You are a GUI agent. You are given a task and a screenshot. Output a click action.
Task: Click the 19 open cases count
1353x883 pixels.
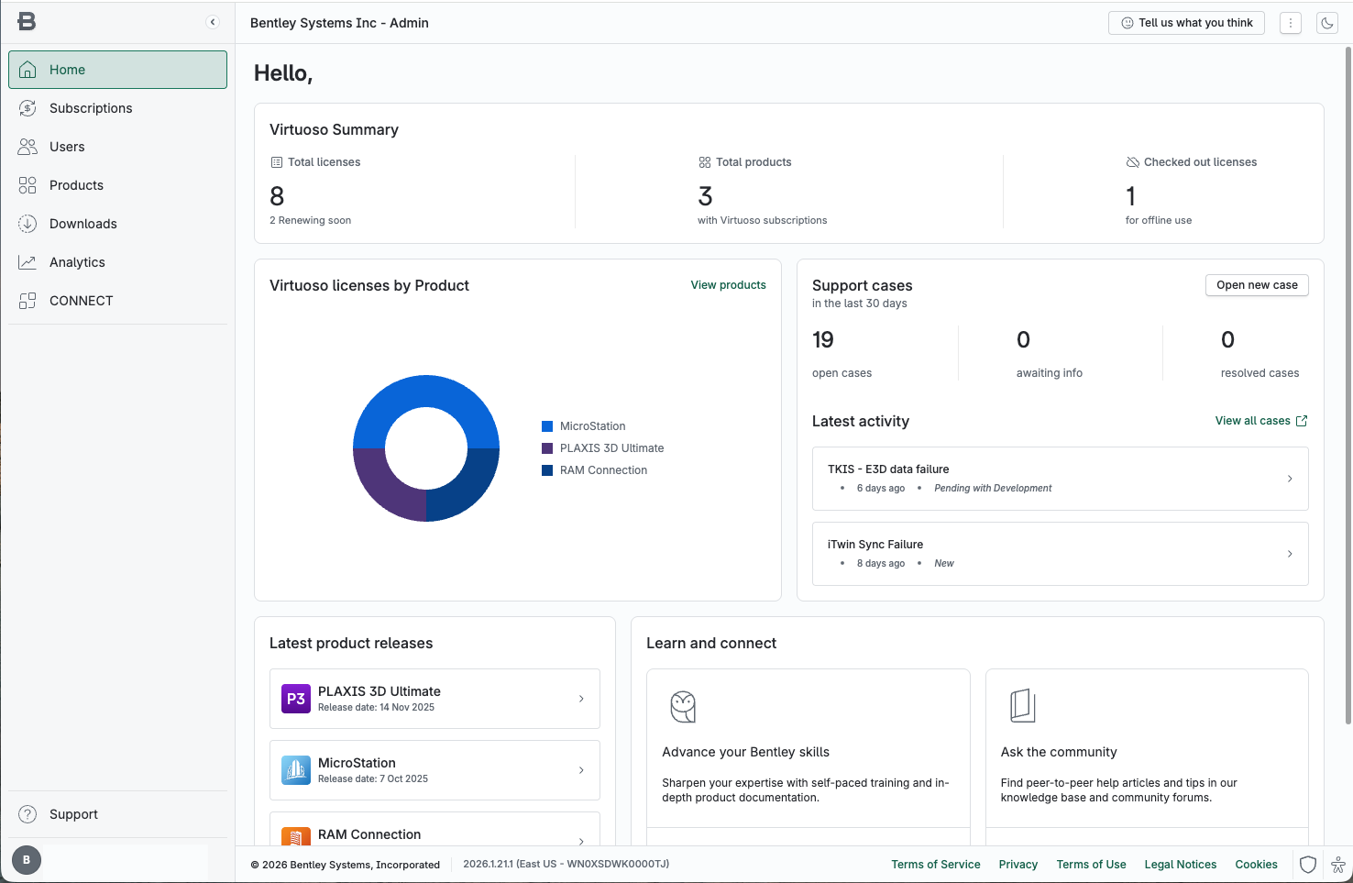[823, 340]
